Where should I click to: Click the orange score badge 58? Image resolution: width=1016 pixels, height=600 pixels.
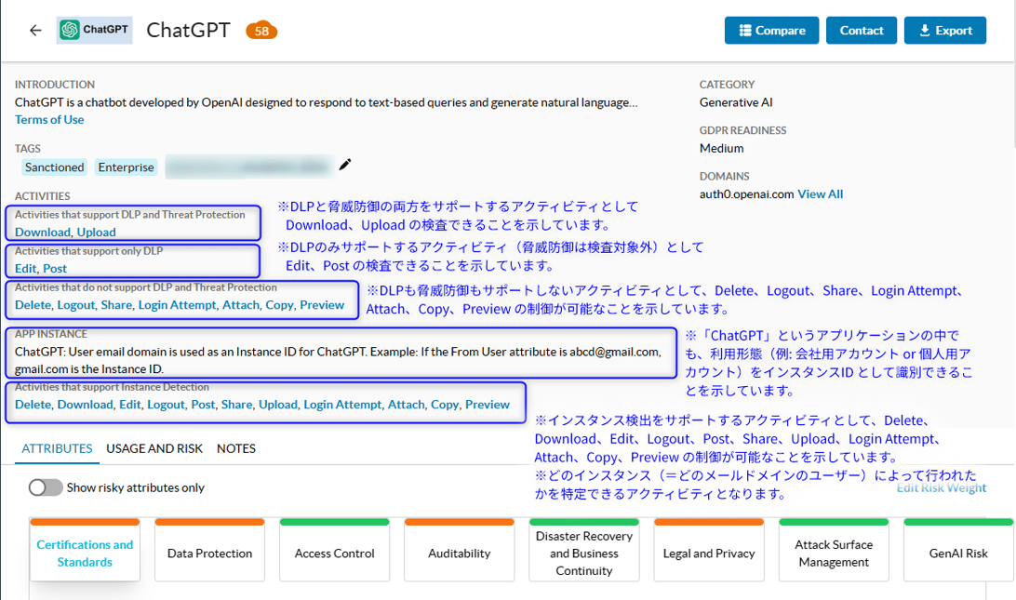click(x=261, y=31)
